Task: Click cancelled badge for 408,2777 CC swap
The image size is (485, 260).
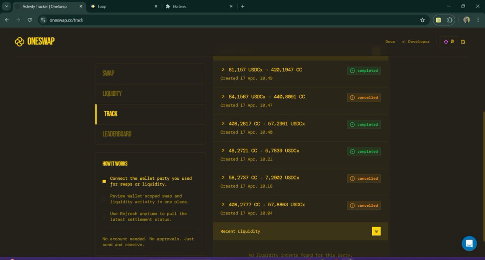Action: tap(364, 205)
